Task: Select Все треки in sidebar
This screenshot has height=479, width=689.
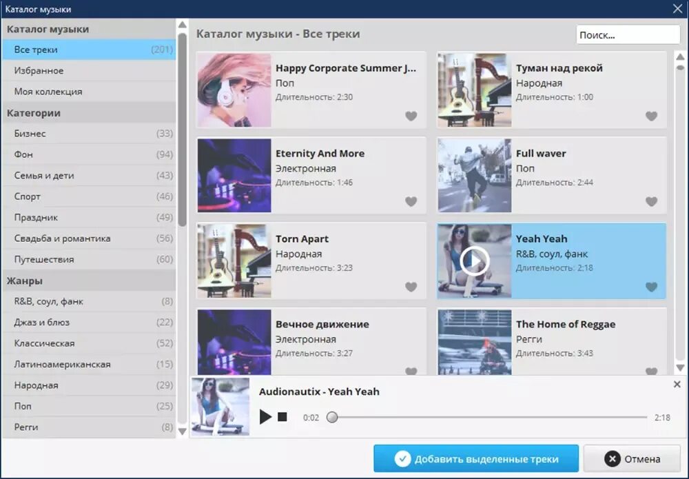Action: [89, 50]
